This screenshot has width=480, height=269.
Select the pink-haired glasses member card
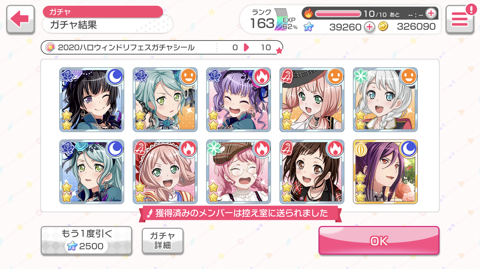click(x=239, y=172)
